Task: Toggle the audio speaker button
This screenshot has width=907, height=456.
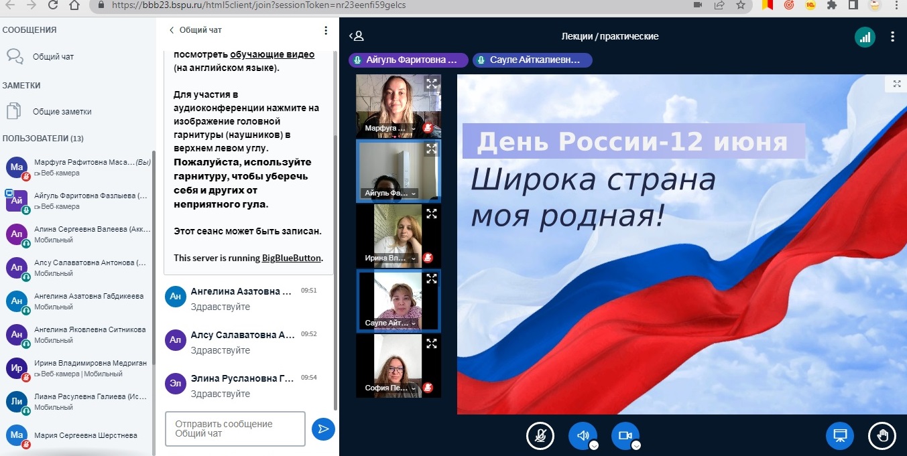Action: click(582, 435)
